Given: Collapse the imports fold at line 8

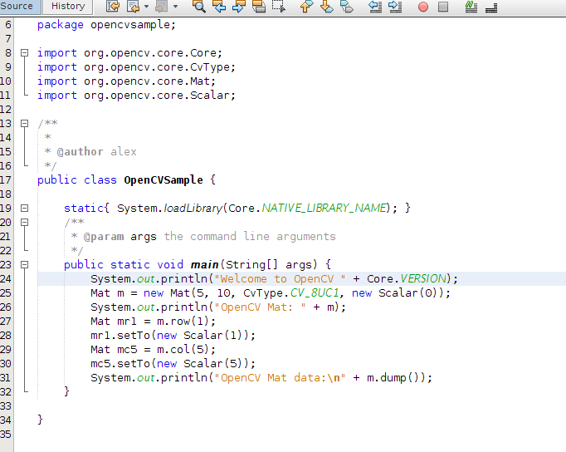Looking at the screenshot, I should [25, 52].
